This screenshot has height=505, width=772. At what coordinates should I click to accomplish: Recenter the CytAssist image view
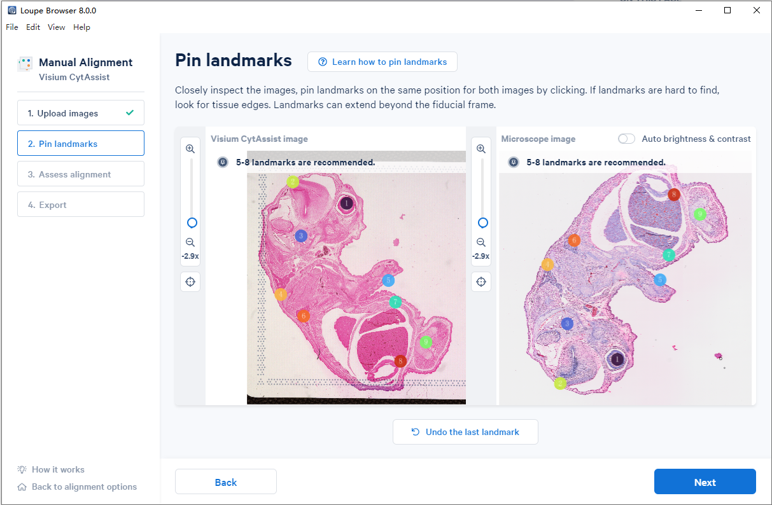click(190, 281)
